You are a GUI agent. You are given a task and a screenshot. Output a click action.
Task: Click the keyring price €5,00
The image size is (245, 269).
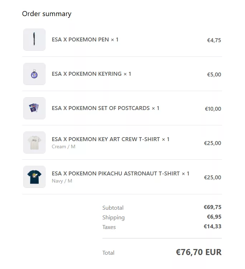214,75
